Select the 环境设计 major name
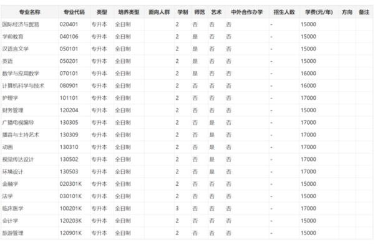This screenshot has height=250, width=380. (x=13, y=171)
